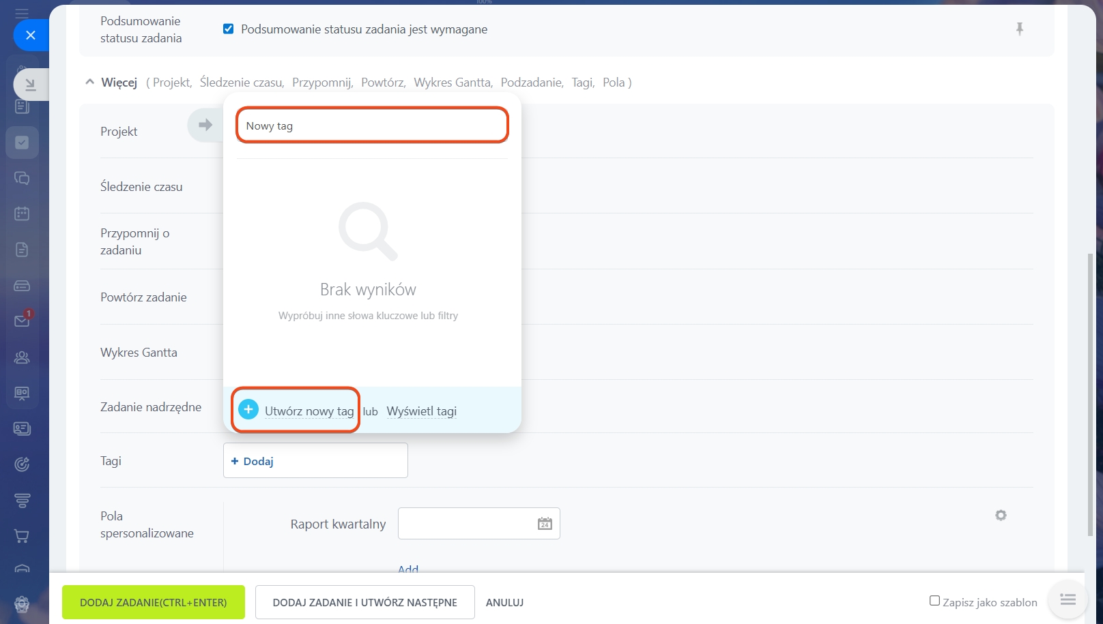The image size is (1103, 624).
Task: Open chat bubbles icon in sidebar
Action: tap(22, 178)
